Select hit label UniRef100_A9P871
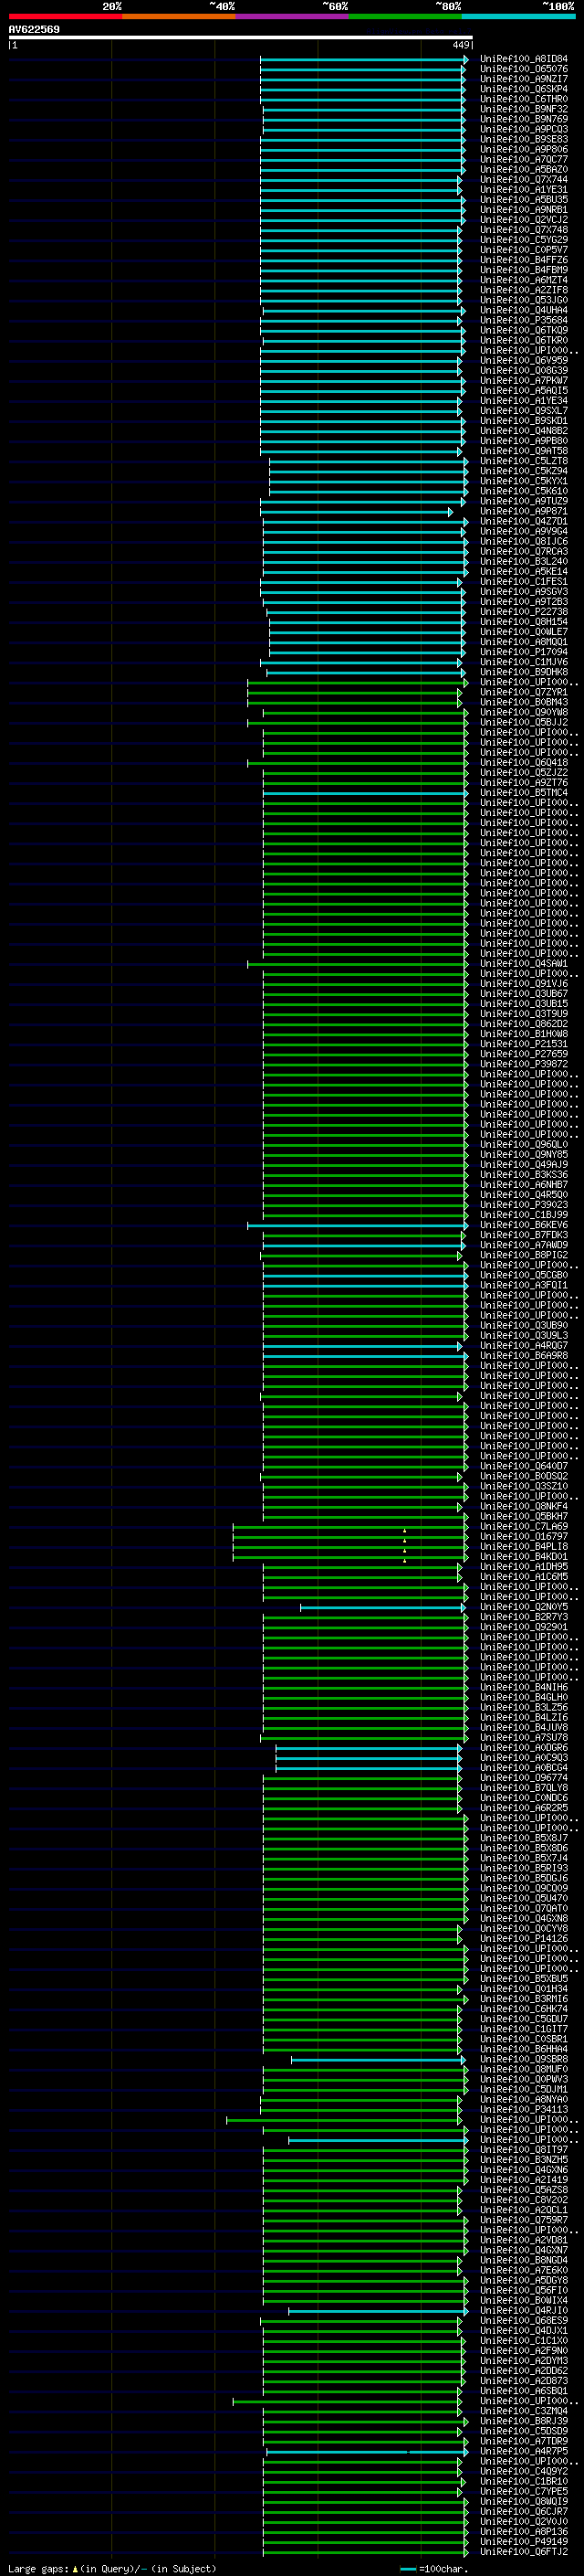This screenshot has height=2576, width=584. 524,511
